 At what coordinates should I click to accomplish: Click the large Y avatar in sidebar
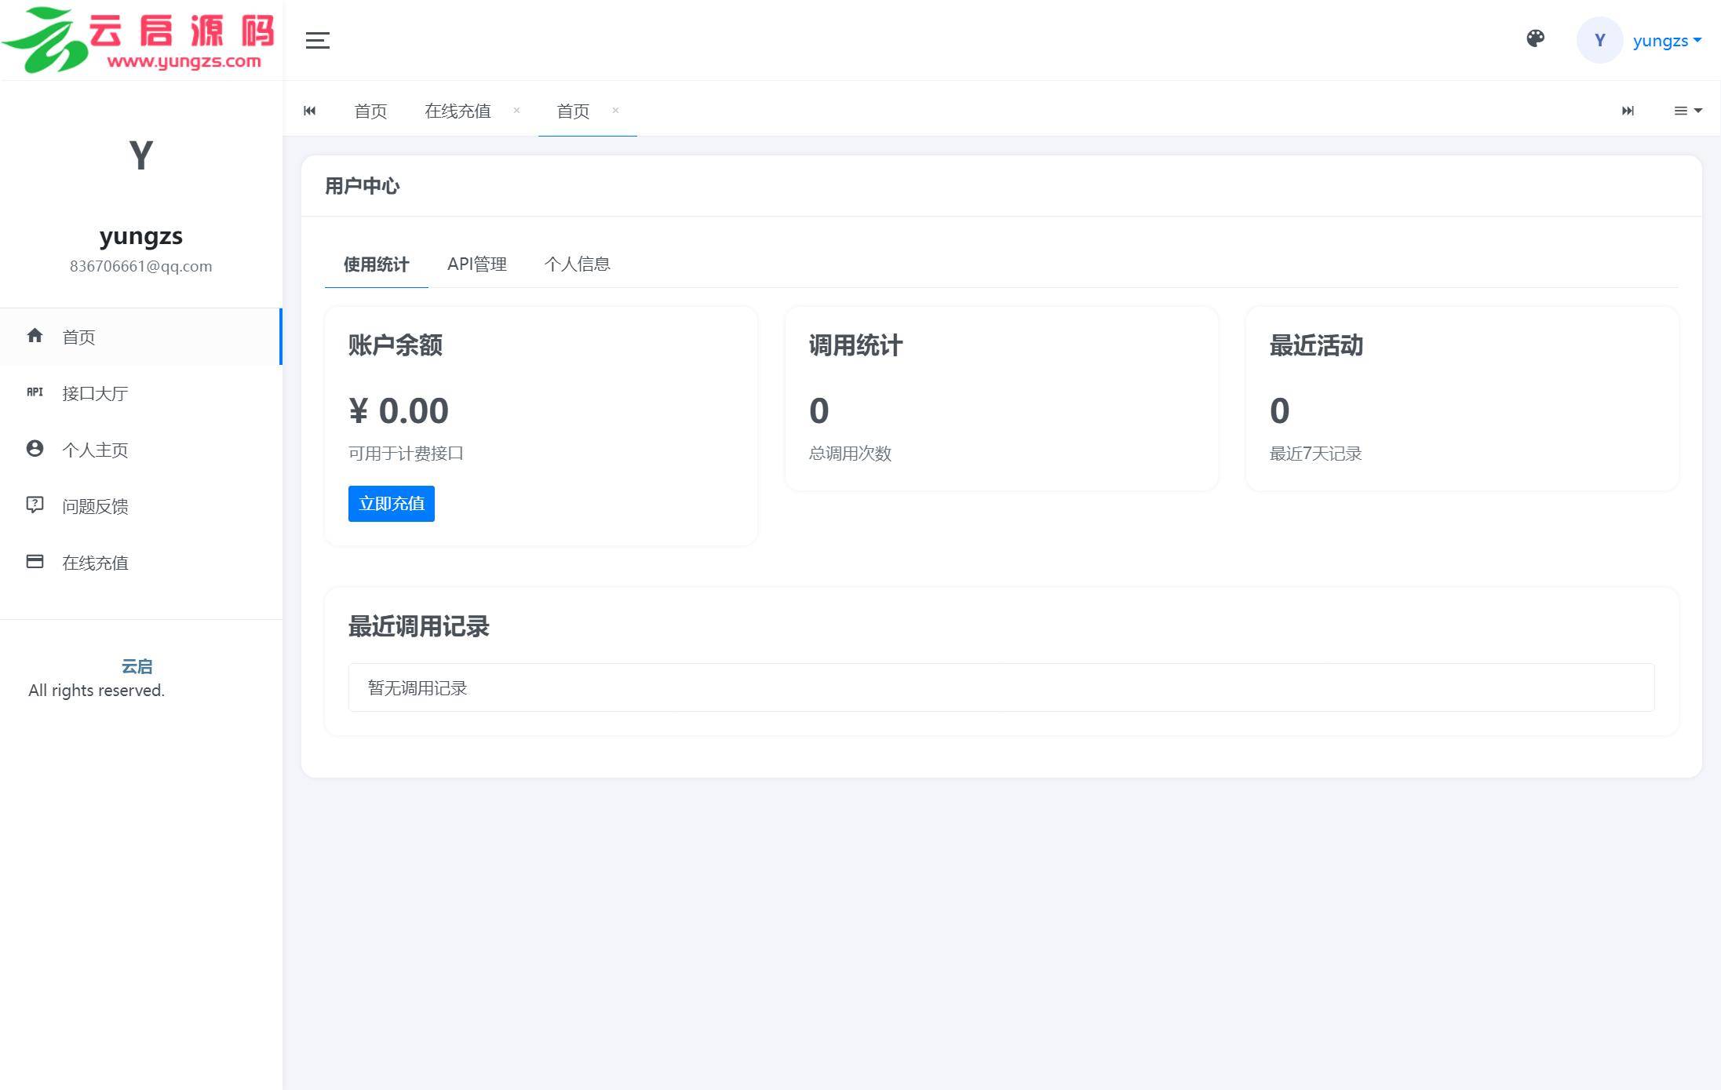point(141,155)
